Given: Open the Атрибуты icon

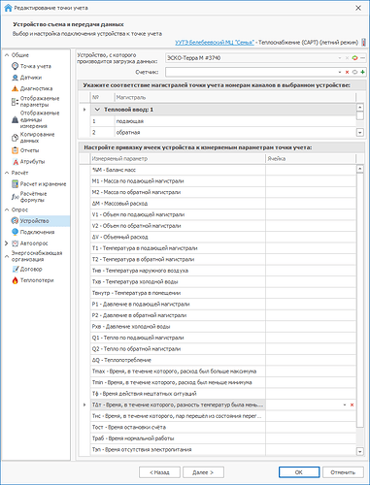Looking at the screenshot, I should coord(15,162).
